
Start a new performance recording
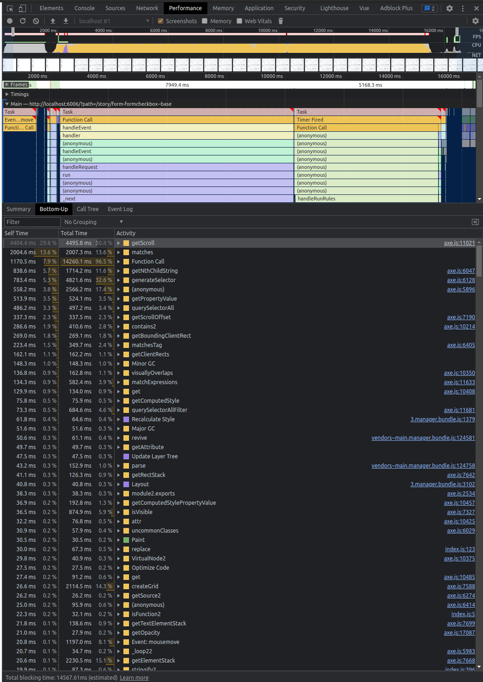tap(9, 21)
